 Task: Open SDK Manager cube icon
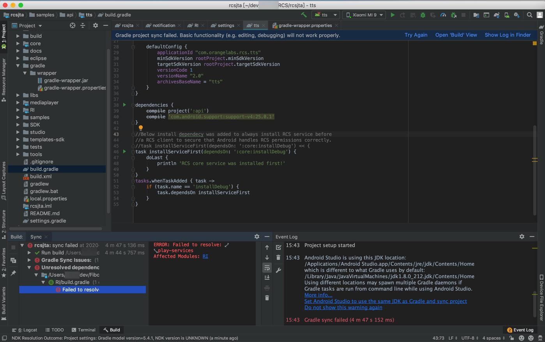517,15
